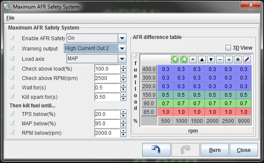This screenshot has height=163, width=264.
Task: Select the 1000 rpm axis header
Action: [x=181, y=121]
